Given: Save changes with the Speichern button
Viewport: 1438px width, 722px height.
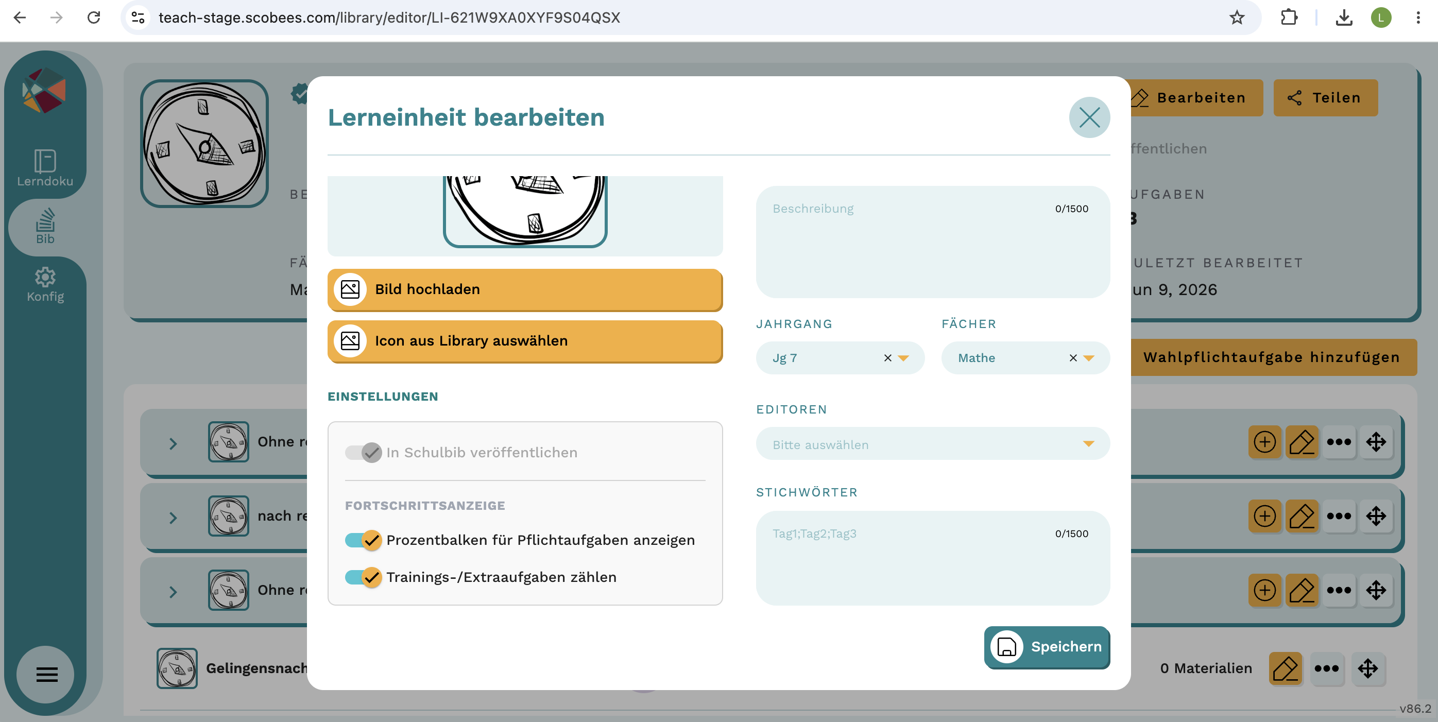Looking at the screenshot, I should pyautogui.click(x=1046, y=646).
